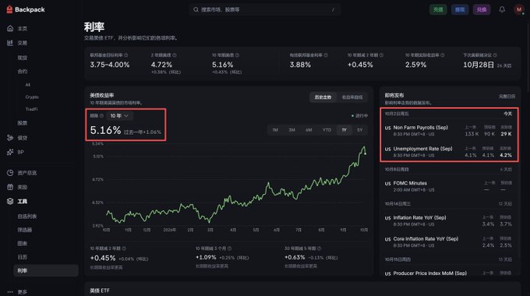530x296 pixels.
Task: Select the YTD chart range
Action: click(327, 130)
